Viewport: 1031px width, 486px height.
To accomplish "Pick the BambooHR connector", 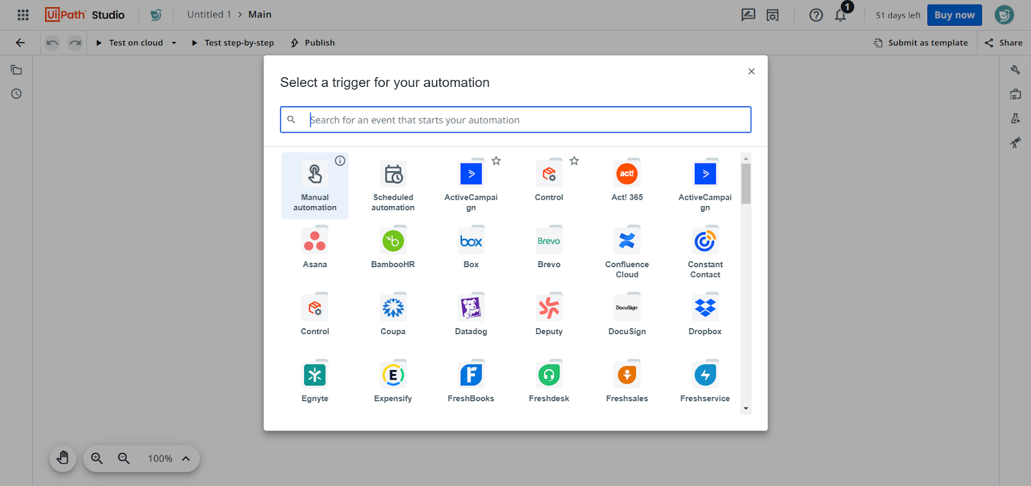I will pyautogui.click(x=393, y=247).
